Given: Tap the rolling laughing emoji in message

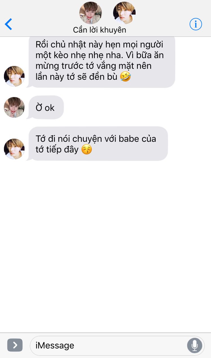Looking at the screenshot, I should [125, 77].
